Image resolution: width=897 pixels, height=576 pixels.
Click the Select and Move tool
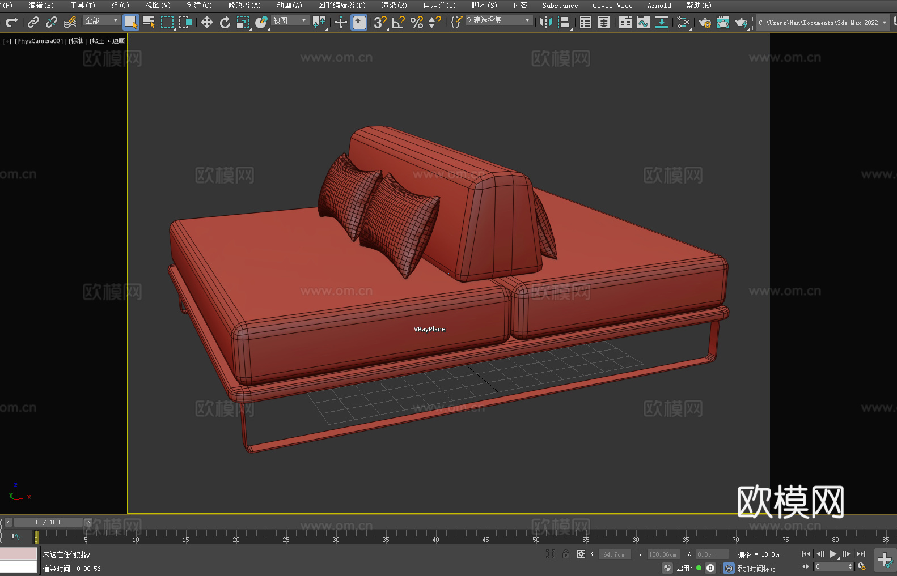pyautogui.click(x=206, y=22)
